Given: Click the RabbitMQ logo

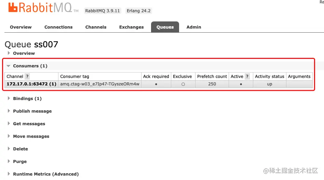Looking at the screenshot, I should (x=43, y=7).
